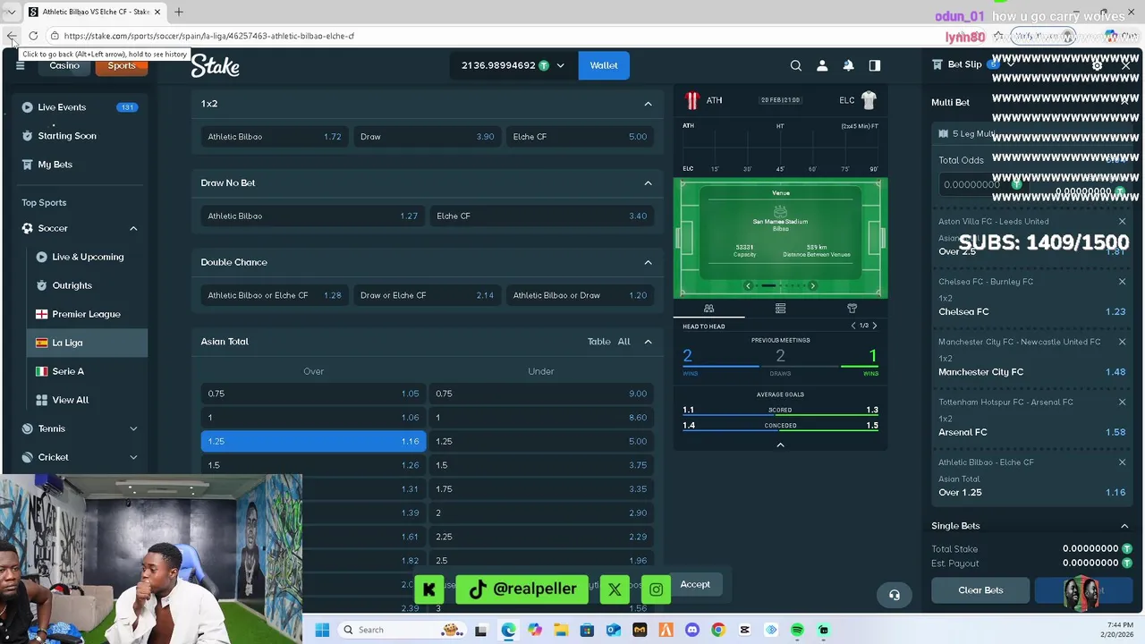This screenshot has height=644, width=1145.
Task: Open Premier League in sidebar
Action: (x=87, y=314)
